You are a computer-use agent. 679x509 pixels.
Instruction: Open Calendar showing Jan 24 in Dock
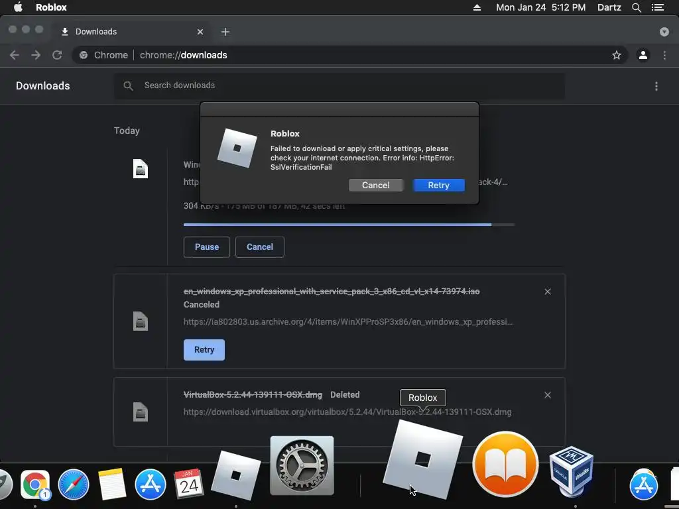189,483
